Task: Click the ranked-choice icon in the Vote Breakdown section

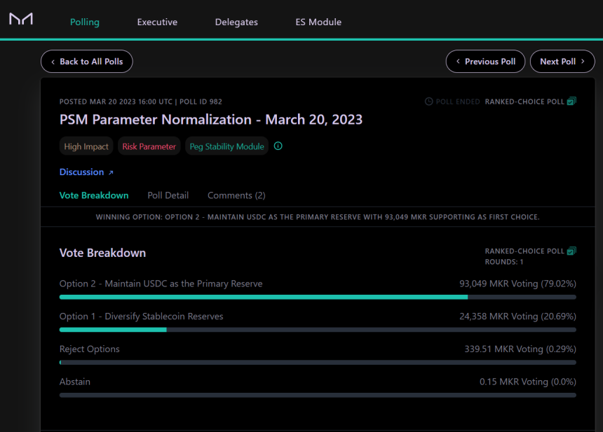Action: point(571,251)
